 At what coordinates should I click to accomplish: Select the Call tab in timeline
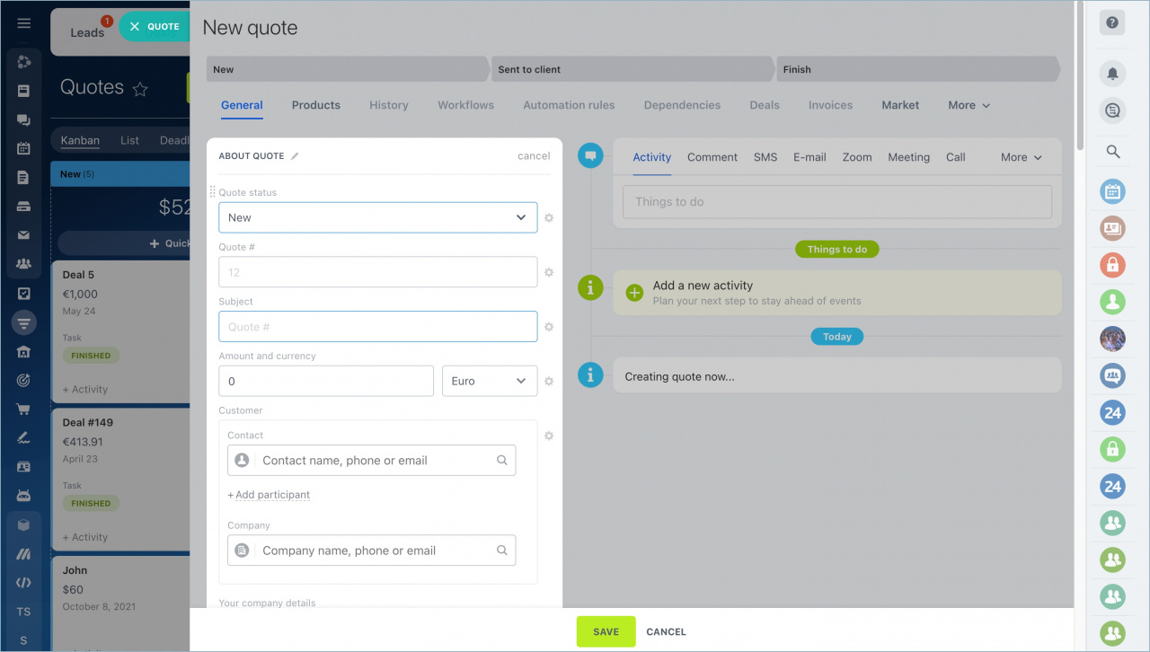[x=956, y=157]
